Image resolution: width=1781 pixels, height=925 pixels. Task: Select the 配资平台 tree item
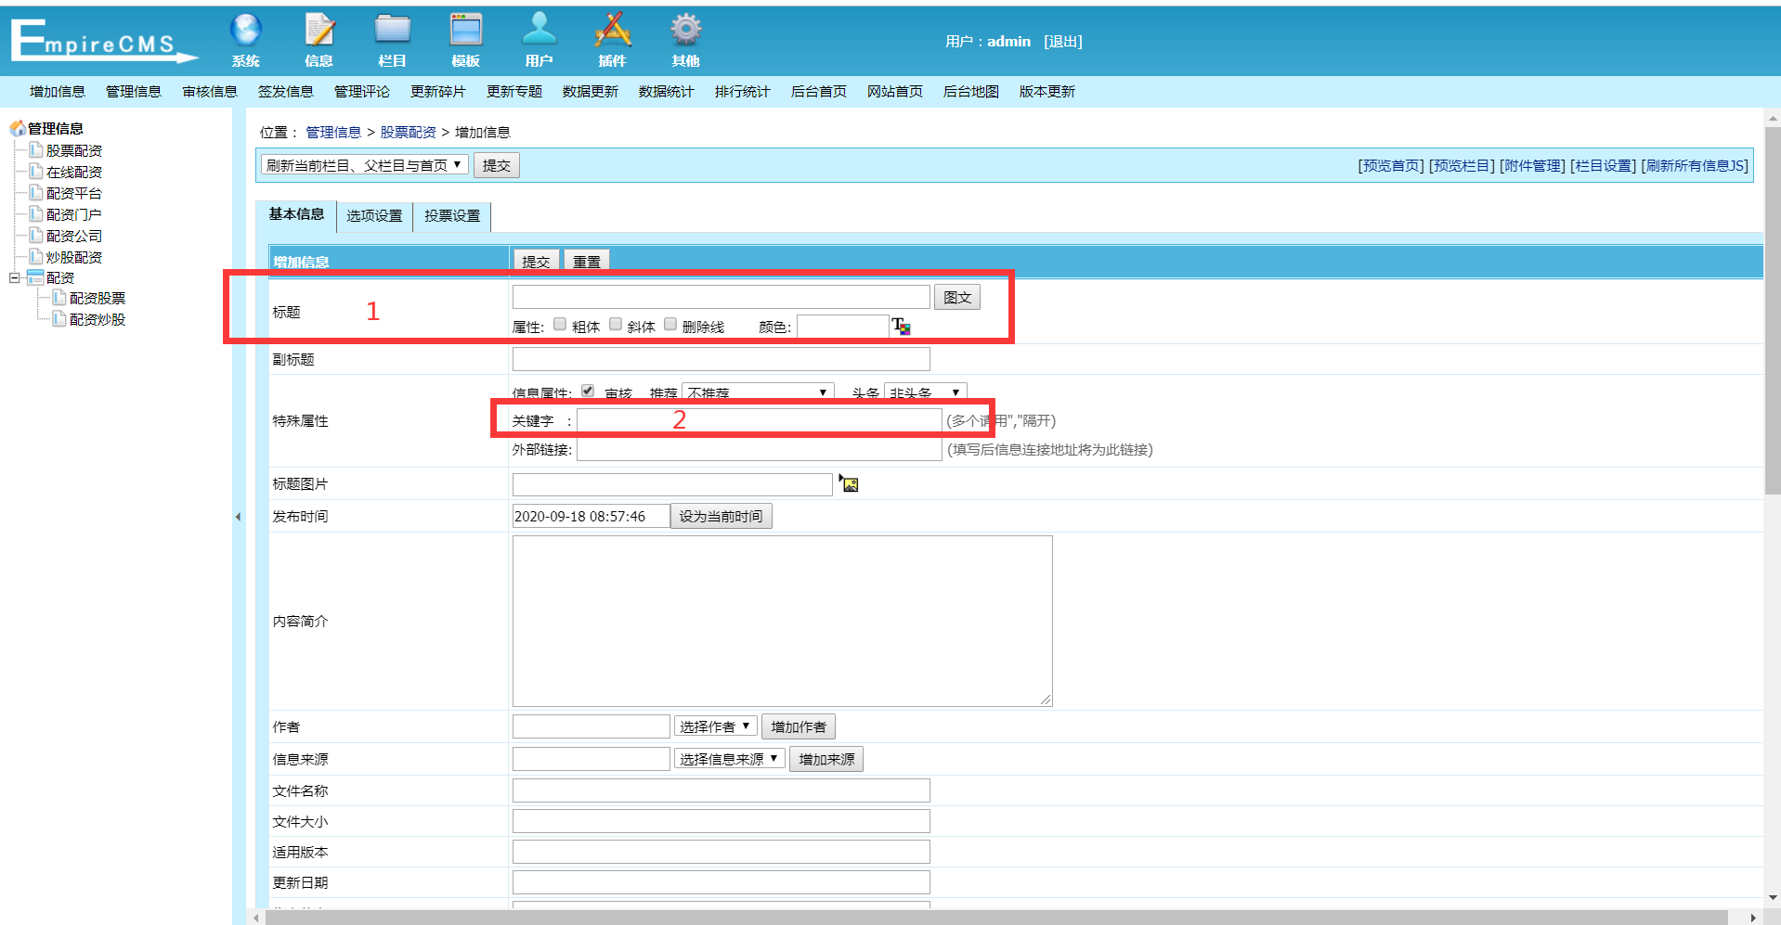(74, 193)
